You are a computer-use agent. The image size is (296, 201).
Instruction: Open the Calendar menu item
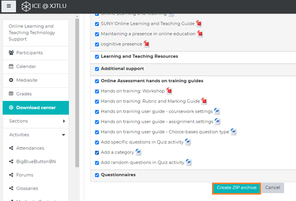coord(36,67)
